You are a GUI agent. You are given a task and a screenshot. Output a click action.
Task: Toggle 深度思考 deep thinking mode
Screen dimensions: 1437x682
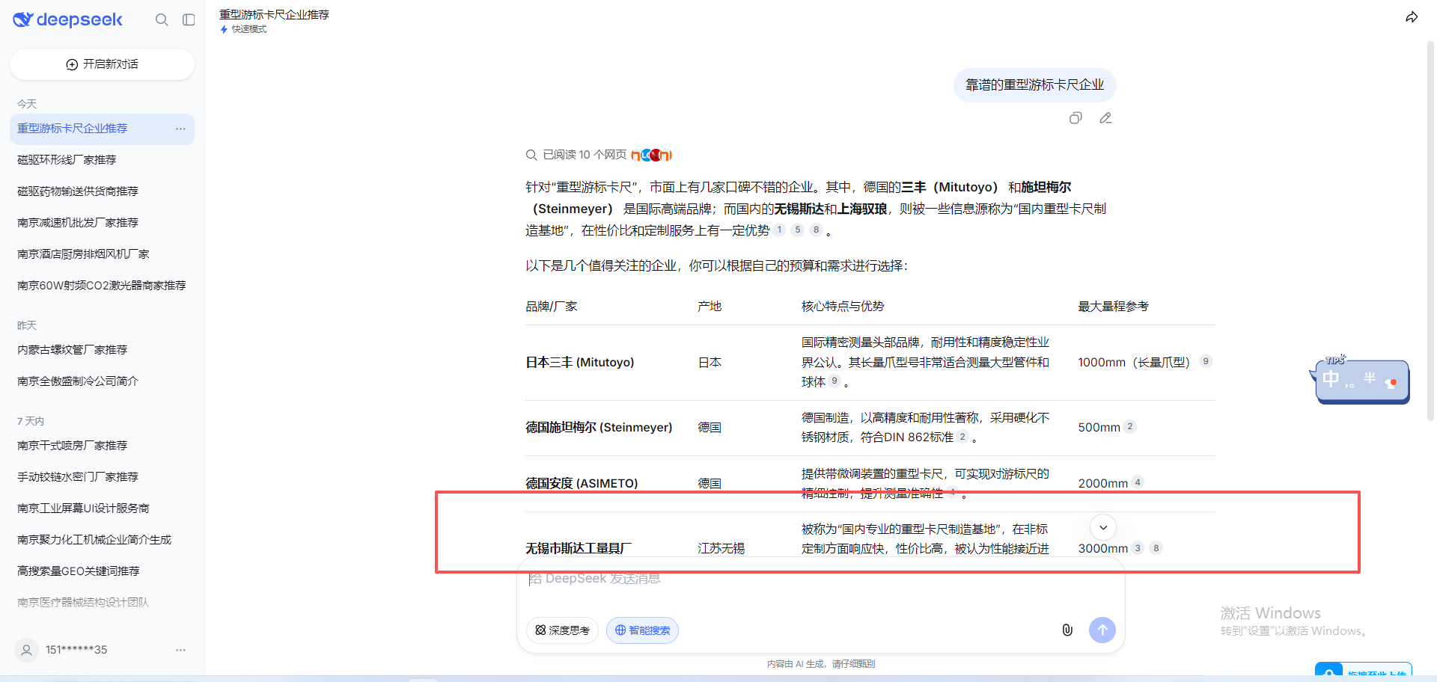pos(563,630)
